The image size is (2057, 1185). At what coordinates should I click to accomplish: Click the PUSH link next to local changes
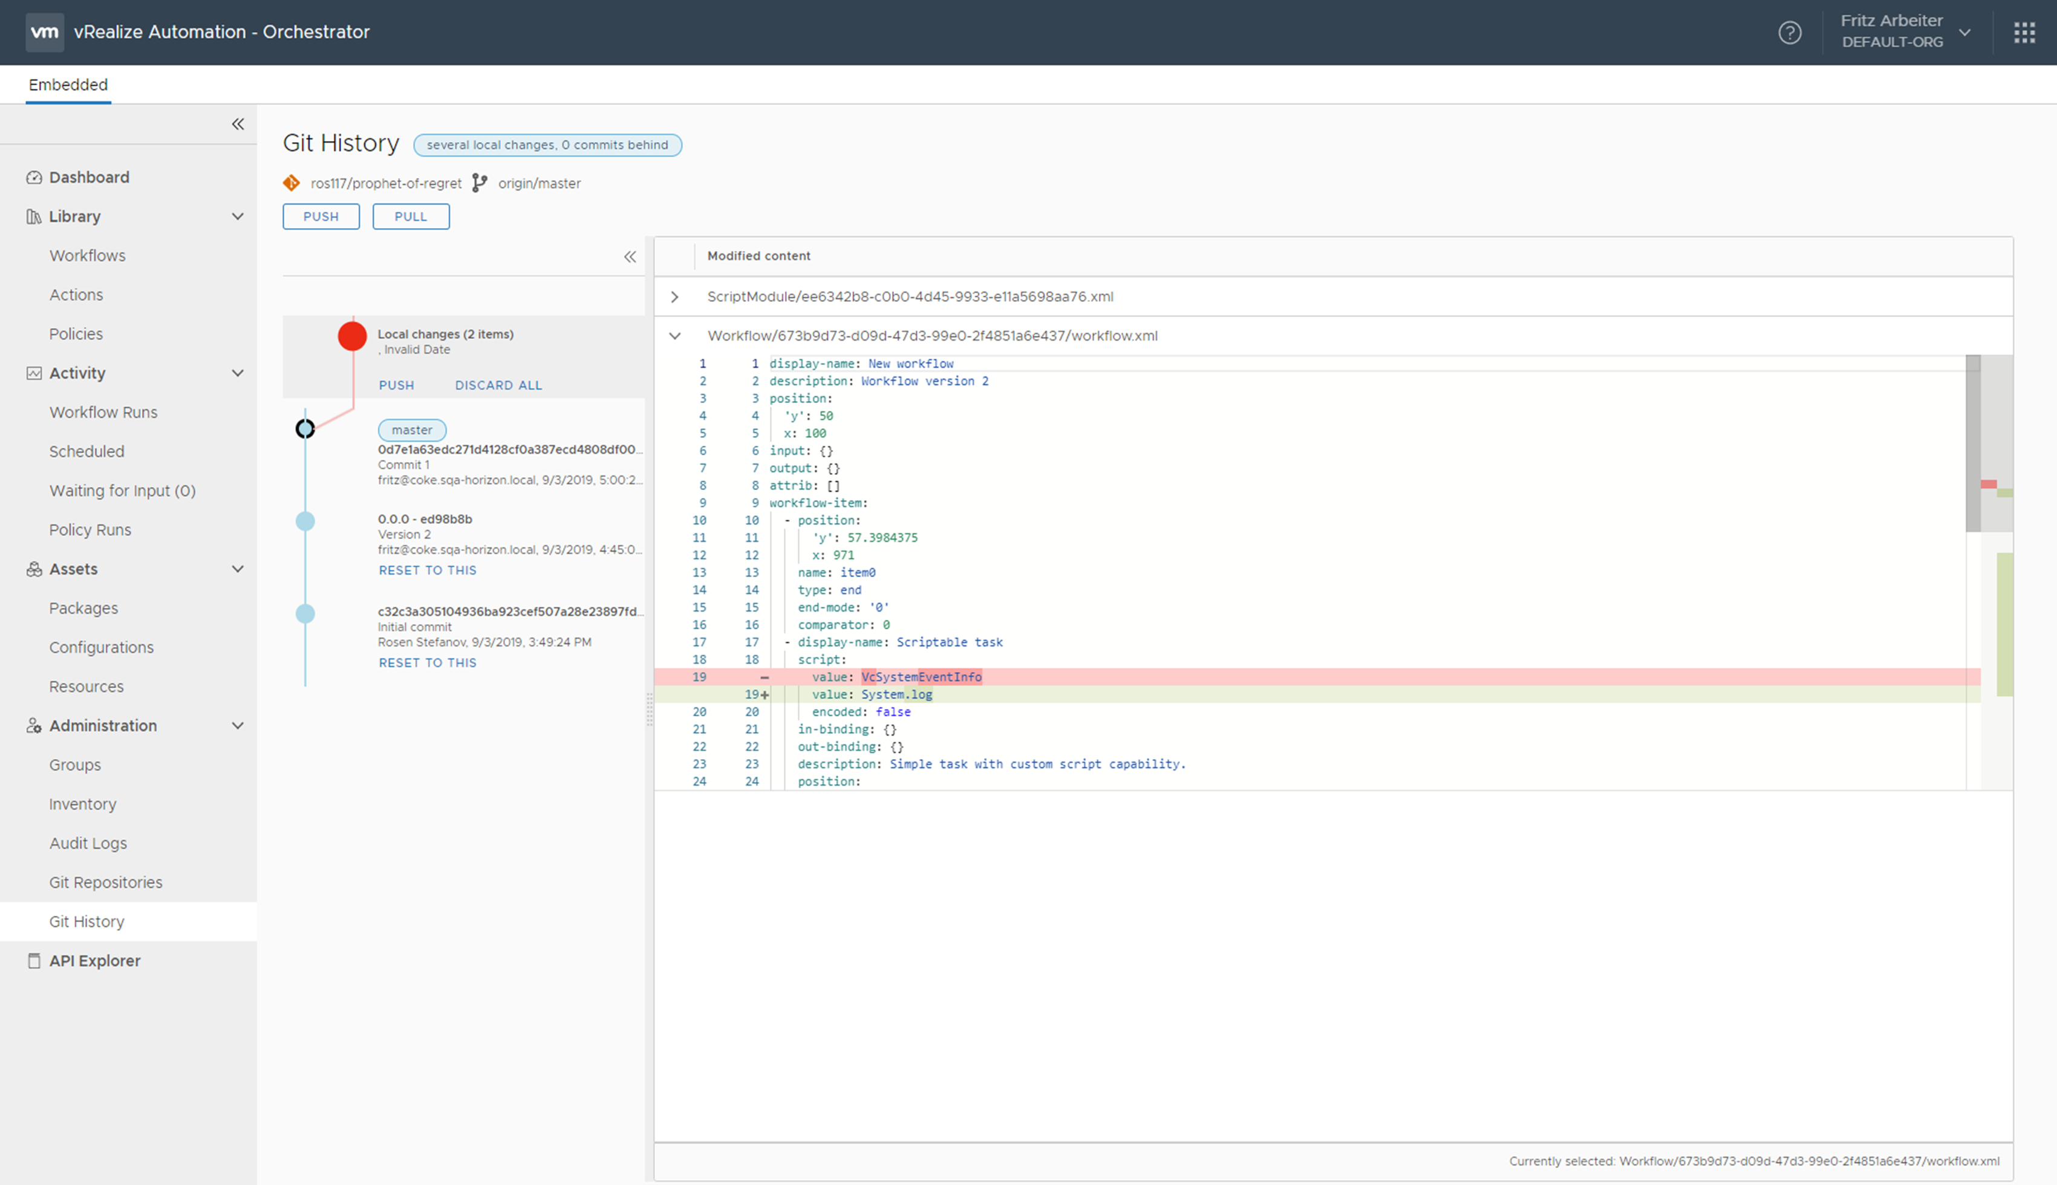[394, 383]
